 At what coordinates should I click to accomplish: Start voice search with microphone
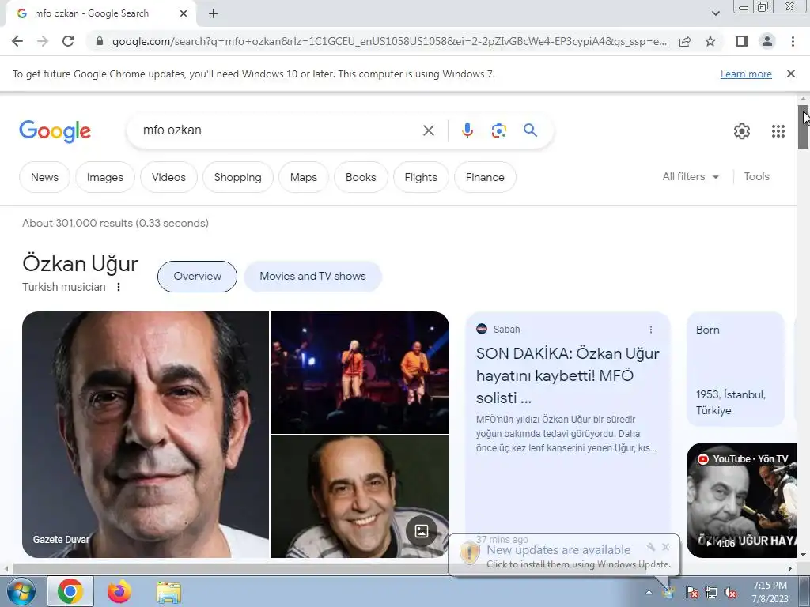(467, 130)
